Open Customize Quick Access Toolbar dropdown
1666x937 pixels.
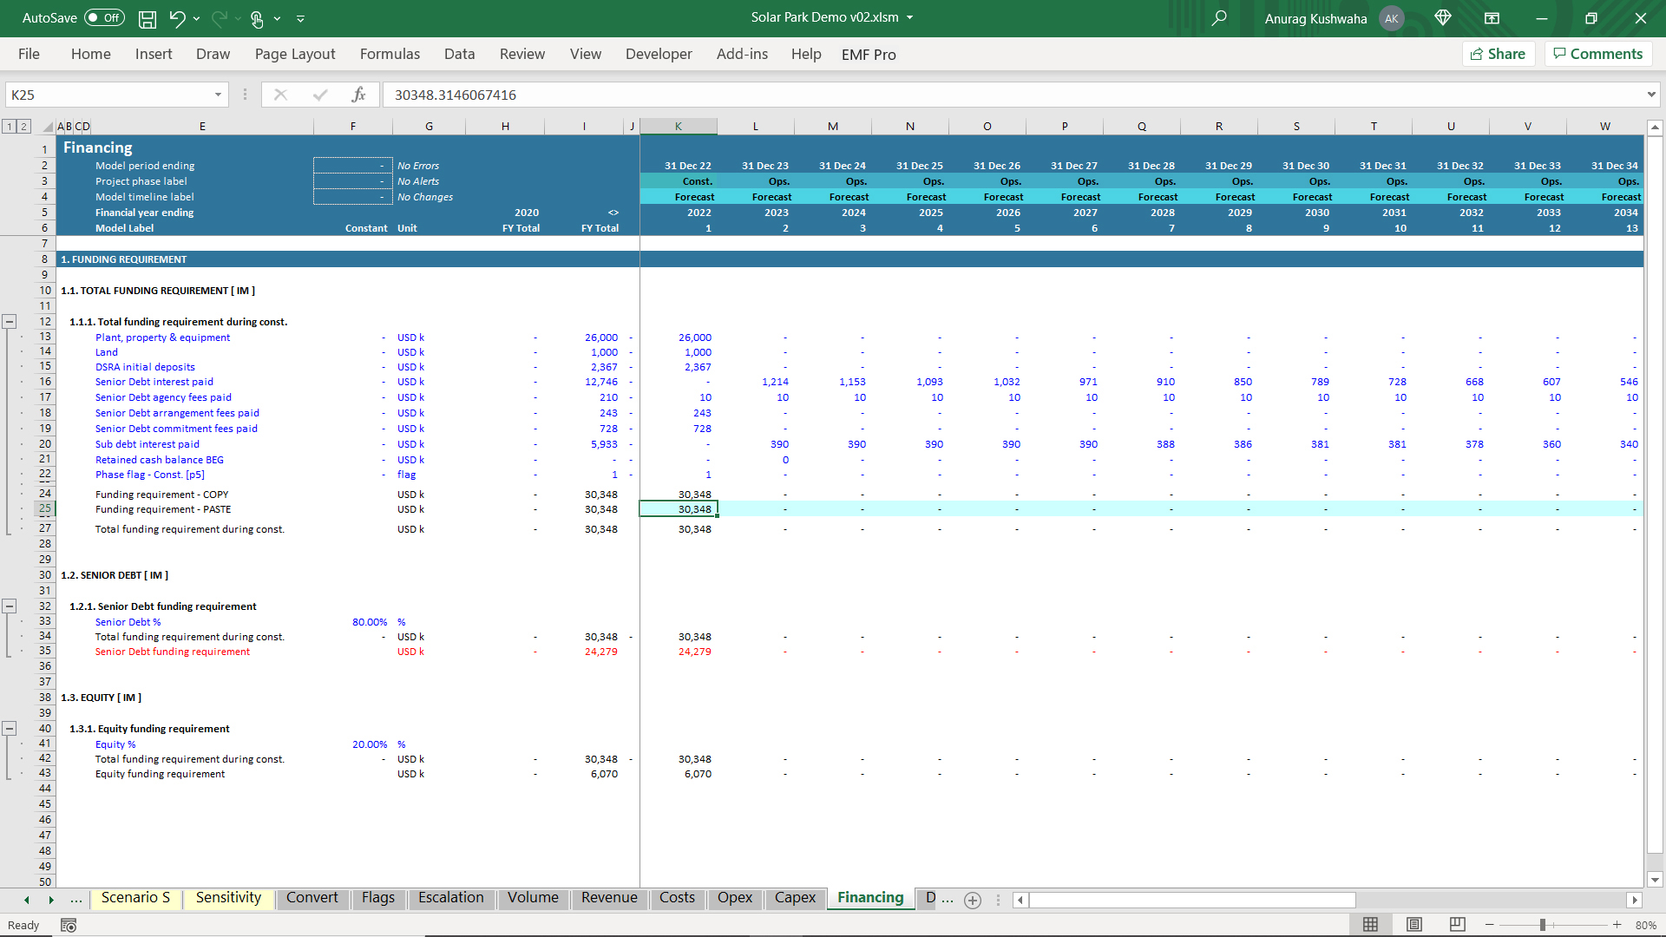pyautogui.click(x=301, y=18)
